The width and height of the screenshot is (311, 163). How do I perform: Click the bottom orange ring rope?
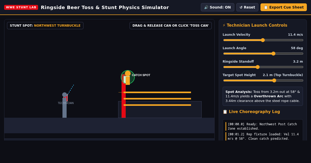coord(157,105)
